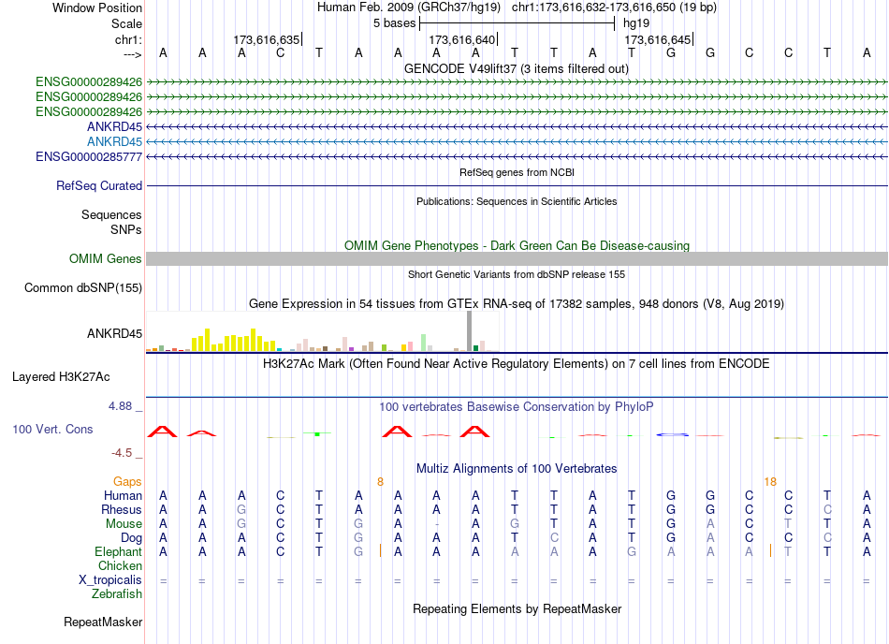Click the SNPs track label
889x644 pixels.
pyautogui.click(x=126, y=229)
